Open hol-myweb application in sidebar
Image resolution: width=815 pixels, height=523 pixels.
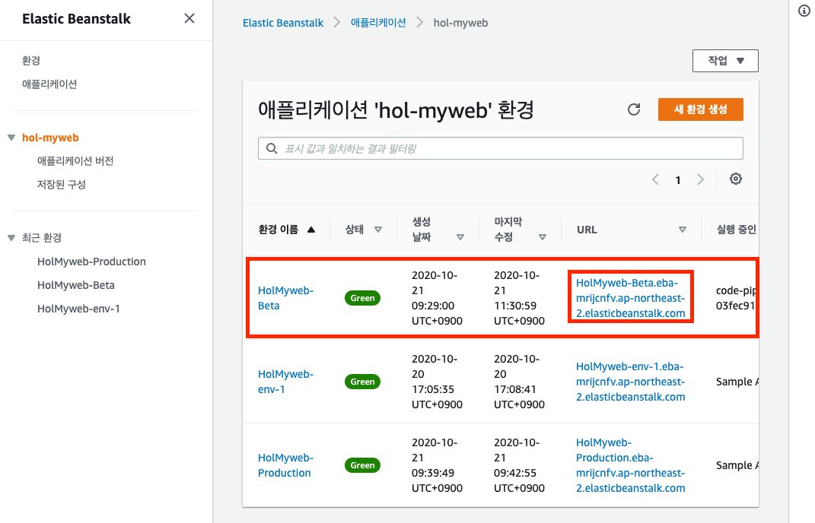(x=50, y=138)
